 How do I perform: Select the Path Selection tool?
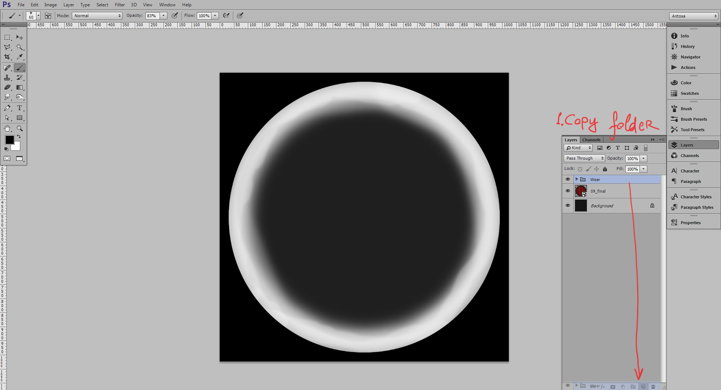8,118
